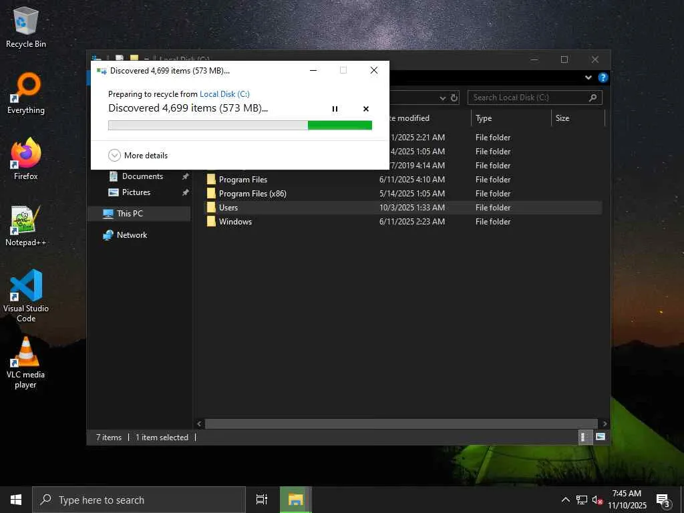Image resolution: width=684 pixels, height=513 pixels.
Task: Unpin Documents via its pin icon
Action: tap(186, 176)
